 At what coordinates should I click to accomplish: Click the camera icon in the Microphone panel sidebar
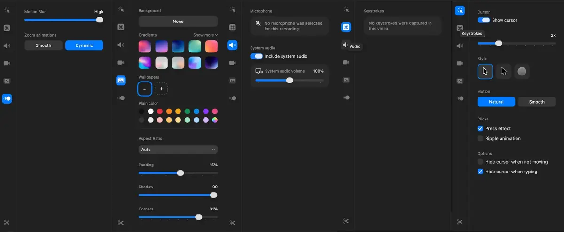click(233, 62)
